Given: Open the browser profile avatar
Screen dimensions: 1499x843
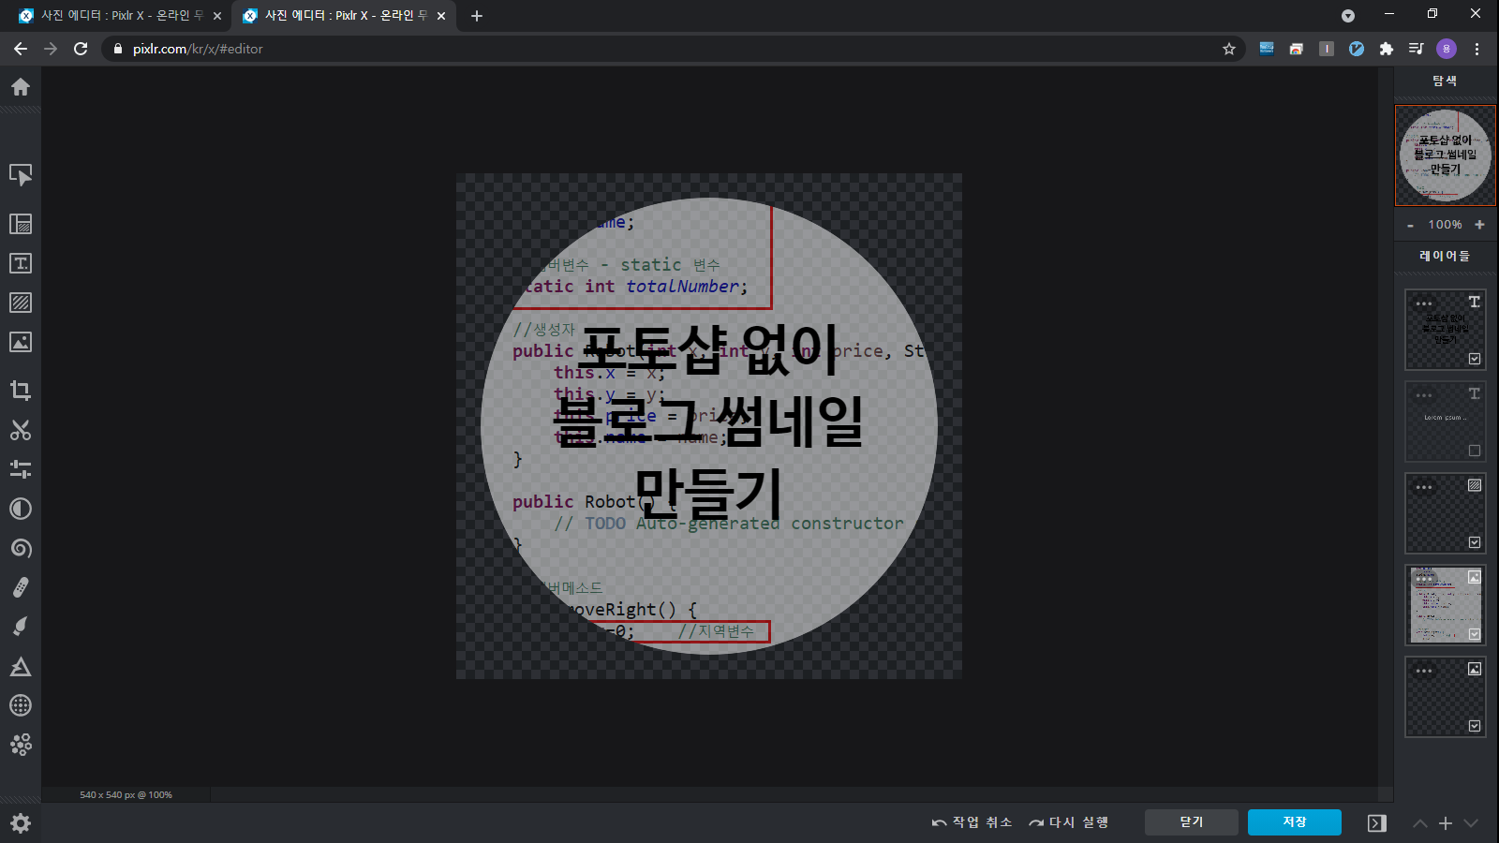Looking at the screenshot, I should click(1447, 49).
